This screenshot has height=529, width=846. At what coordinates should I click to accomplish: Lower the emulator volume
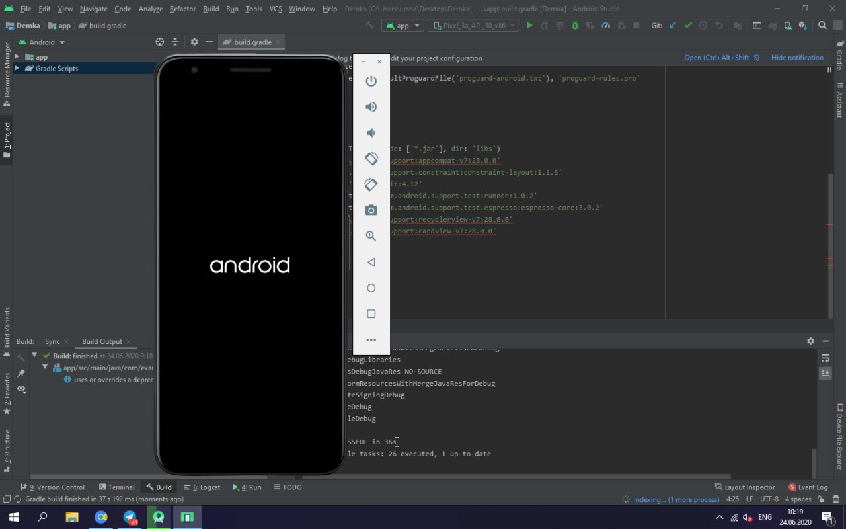(x=371, y=132)
